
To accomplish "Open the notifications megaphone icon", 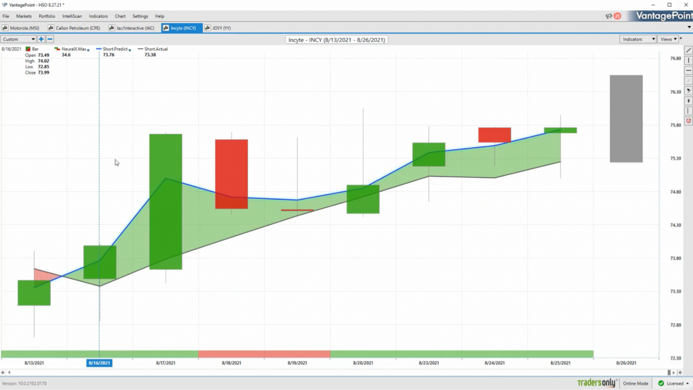I will click(608, 16).
